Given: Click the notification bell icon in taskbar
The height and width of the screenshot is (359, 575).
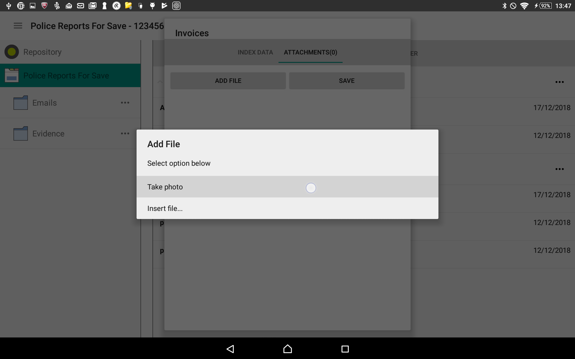Looking at the screenshot, I should click(513, 5).
